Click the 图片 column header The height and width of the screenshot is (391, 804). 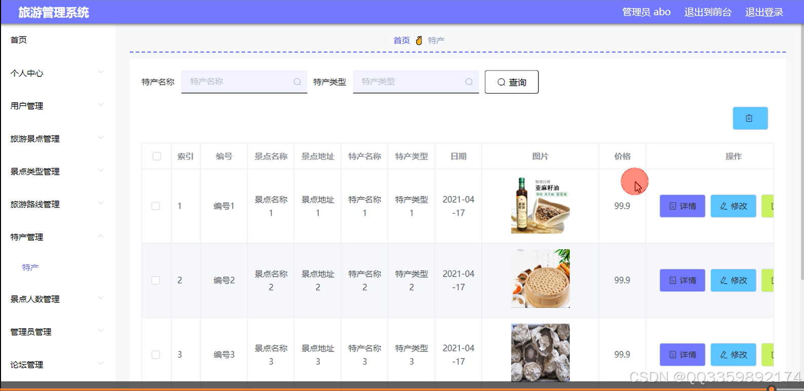(x=540, y=157)
